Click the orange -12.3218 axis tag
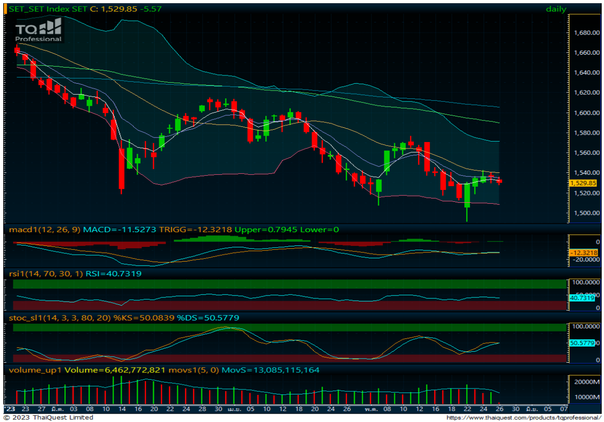 point(583,253)
